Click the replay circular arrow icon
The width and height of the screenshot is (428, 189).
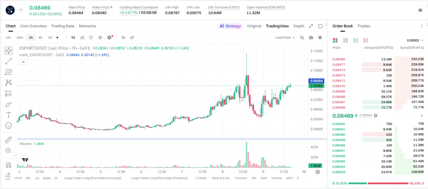tap(91, 38)
